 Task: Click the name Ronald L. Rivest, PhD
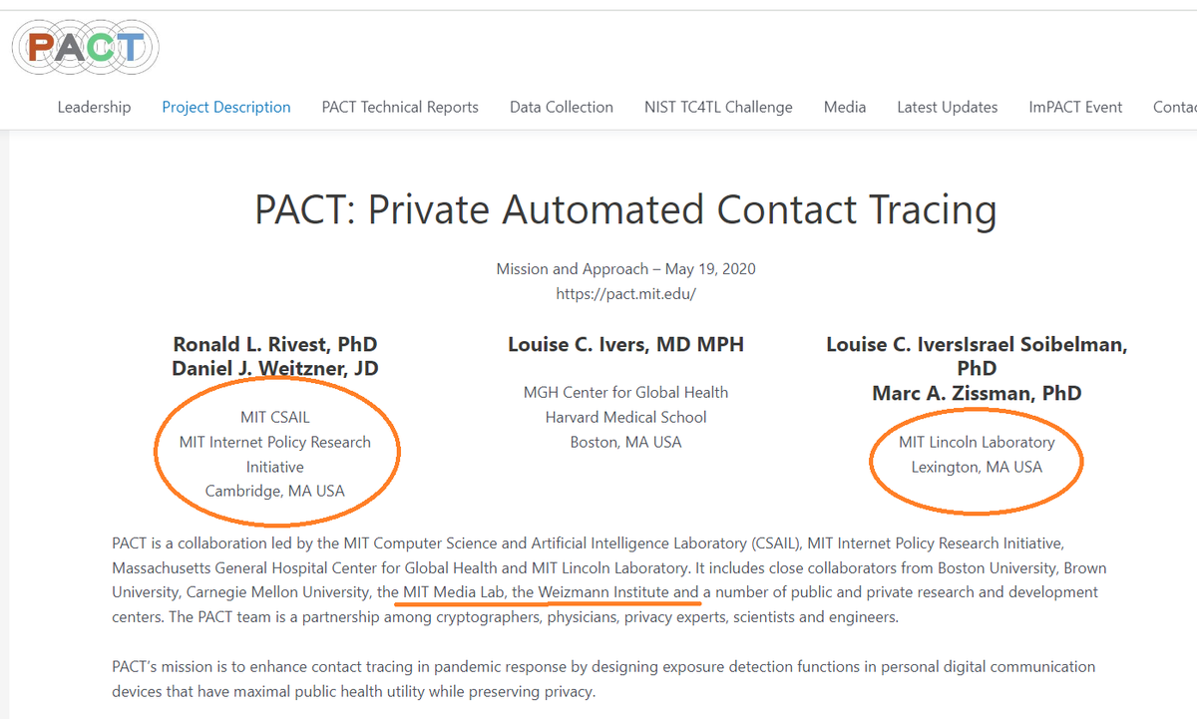(275, 344)
